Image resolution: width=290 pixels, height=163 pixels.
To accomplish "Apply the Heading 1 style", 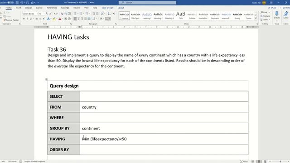I will 147,16.
